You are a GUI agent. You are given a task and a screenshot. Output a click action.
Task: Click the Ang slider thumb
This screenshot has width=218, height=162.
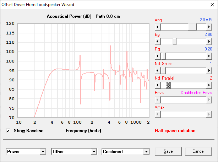coord(192,27)
